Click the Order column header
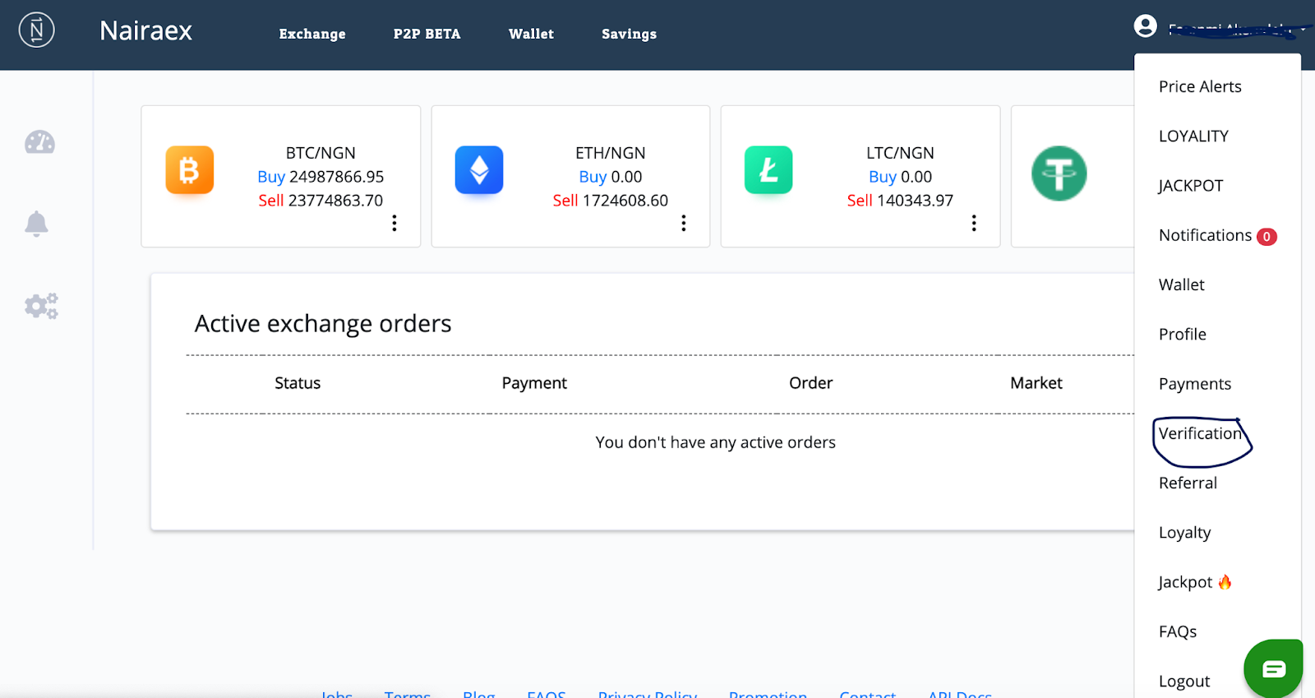1315x698 pixels. pyautogui.click(x=810, y=383)
